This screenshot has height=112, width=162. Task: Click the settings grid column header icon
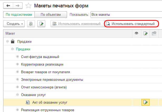pos(154,33)
